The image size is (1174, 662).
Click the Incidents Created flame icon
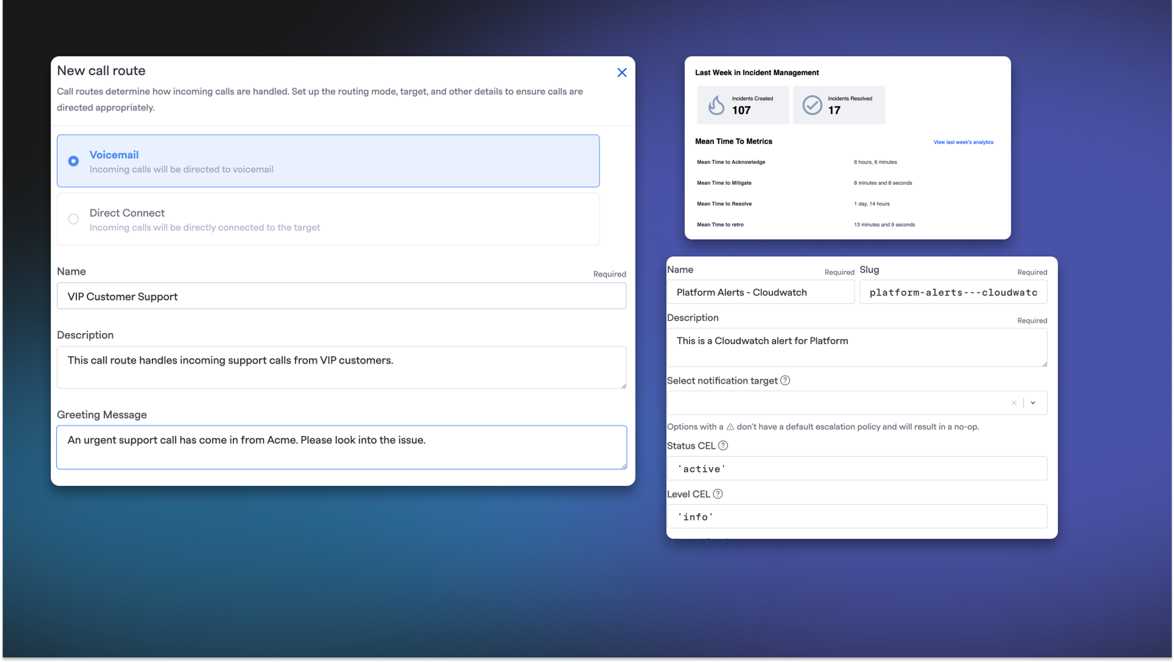click(716, 105)
